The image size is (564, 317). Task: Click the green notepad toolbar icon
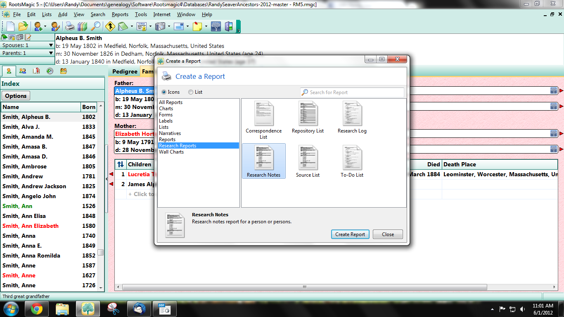123,26
